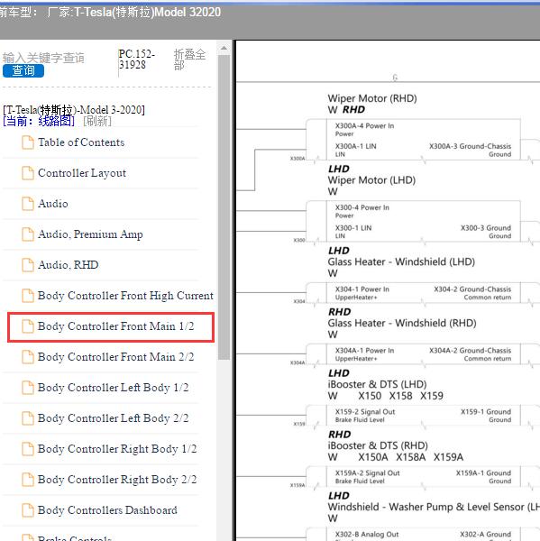Click the document icon next to Audio
540x541 pixels.
28,204
